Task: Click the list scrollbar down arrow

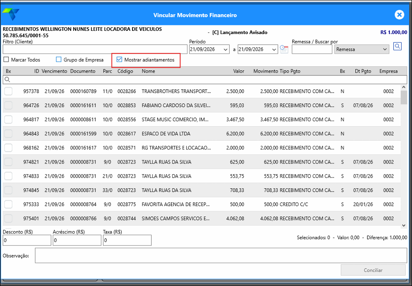Action: pos(404,225)
